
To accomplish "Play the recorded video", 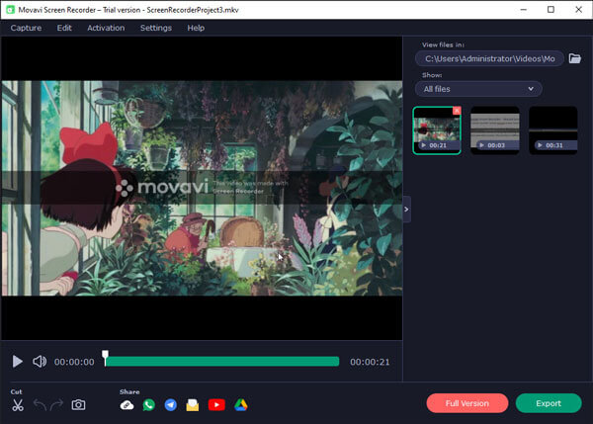I will 17,362.
